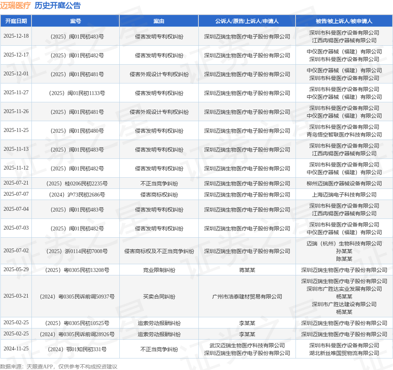The image size is (393, 370).
Task: Click defendant 柳州迈瑞医疗器械设备有限公司
Action: point(344,183)
